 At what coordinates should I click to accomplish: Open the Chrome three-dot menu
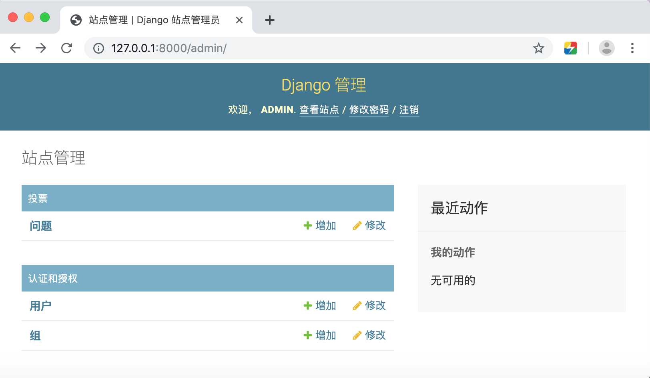pos(632,48)
